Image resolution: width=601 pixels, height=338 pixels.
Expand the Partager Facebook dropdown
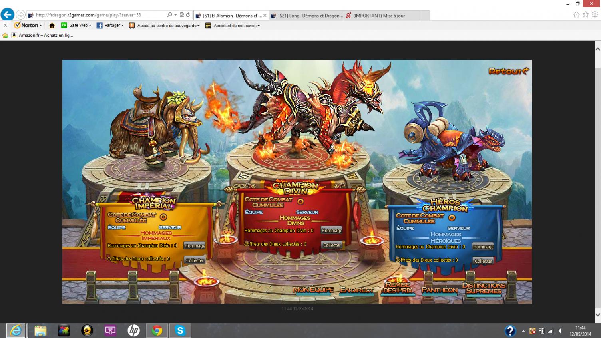pyautogui.click(x=110, y=26)
